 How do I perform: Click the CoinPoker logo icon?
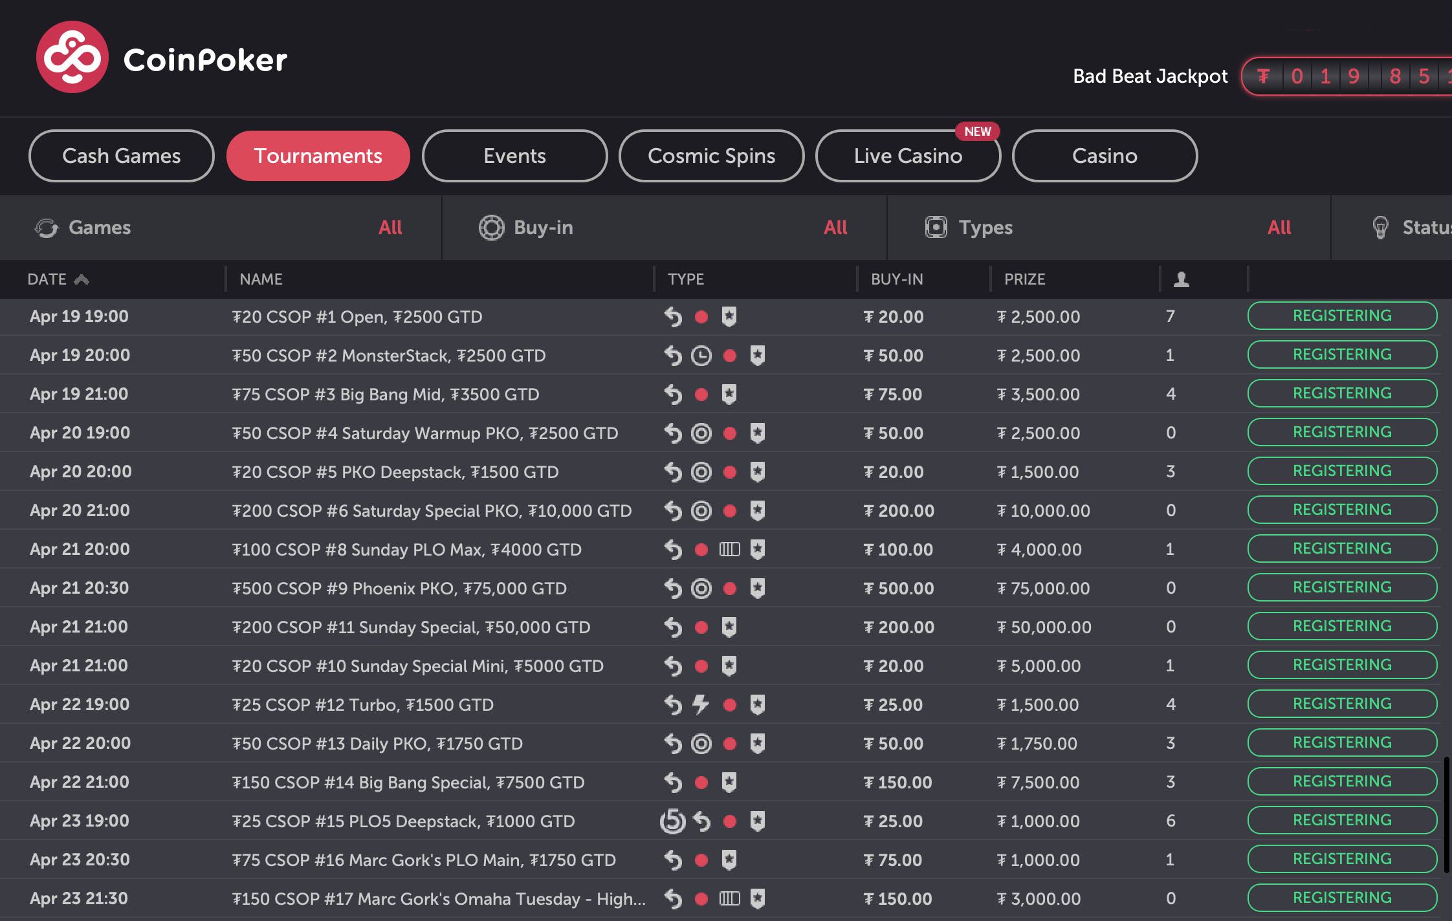(x=72, y=58)
